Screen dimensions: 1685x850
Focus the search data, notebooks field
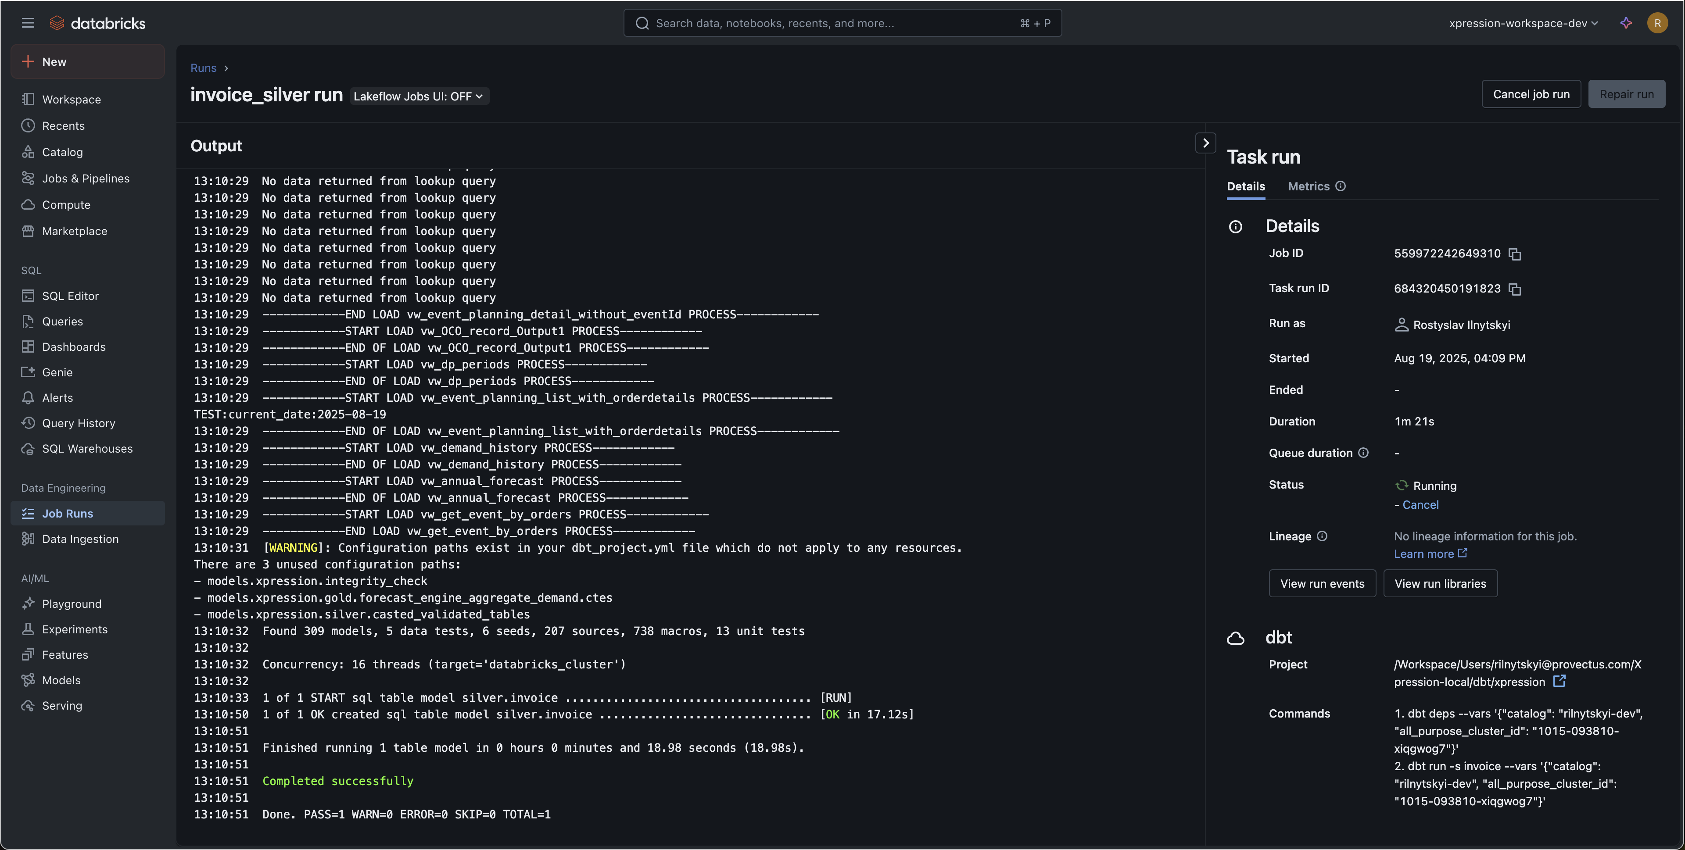click(x=842, y=23)
